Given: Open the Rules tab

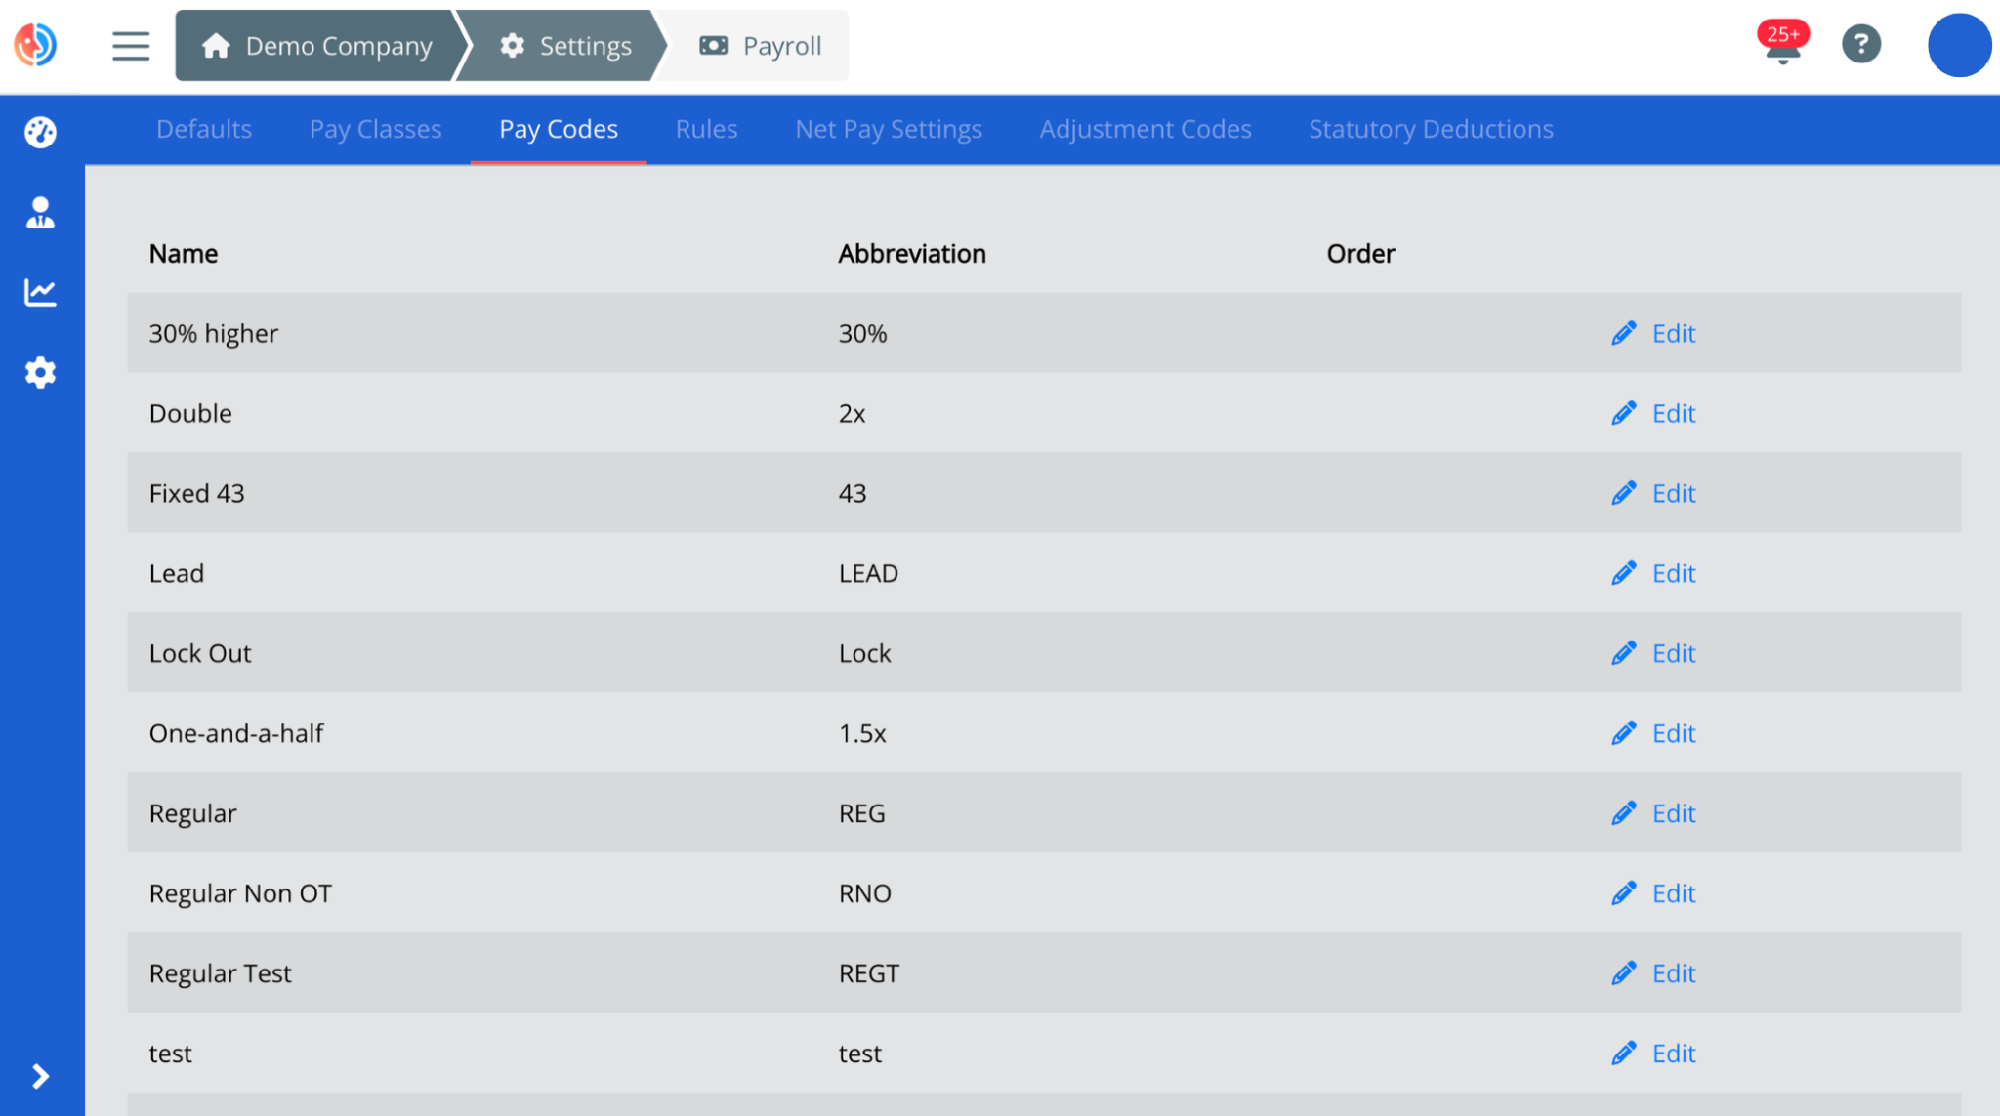Looking at the screenshot, I should coord(706,129).
